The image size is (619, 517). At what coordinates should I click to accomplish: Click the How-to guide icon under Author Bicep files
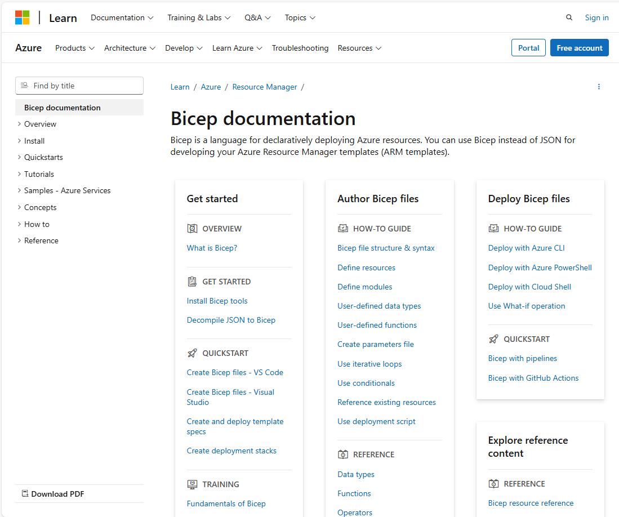pos(342,228)
